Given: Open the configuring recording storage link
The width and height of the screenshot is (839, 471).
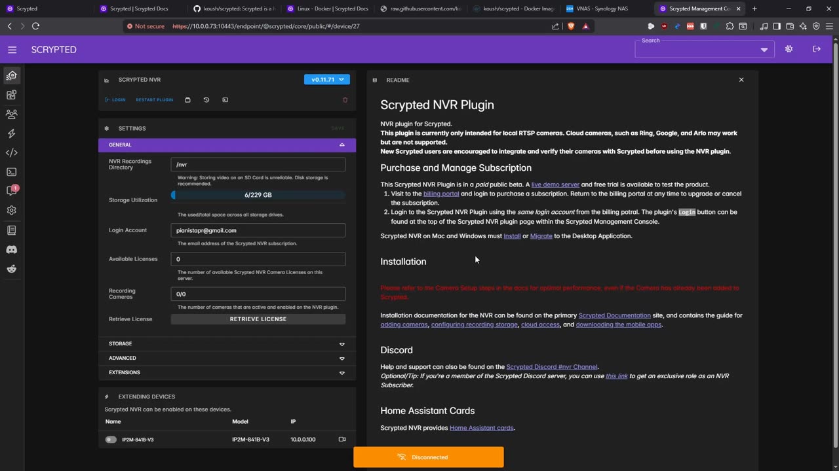Looking at the screenshot, I should click(x=474, y=324).
